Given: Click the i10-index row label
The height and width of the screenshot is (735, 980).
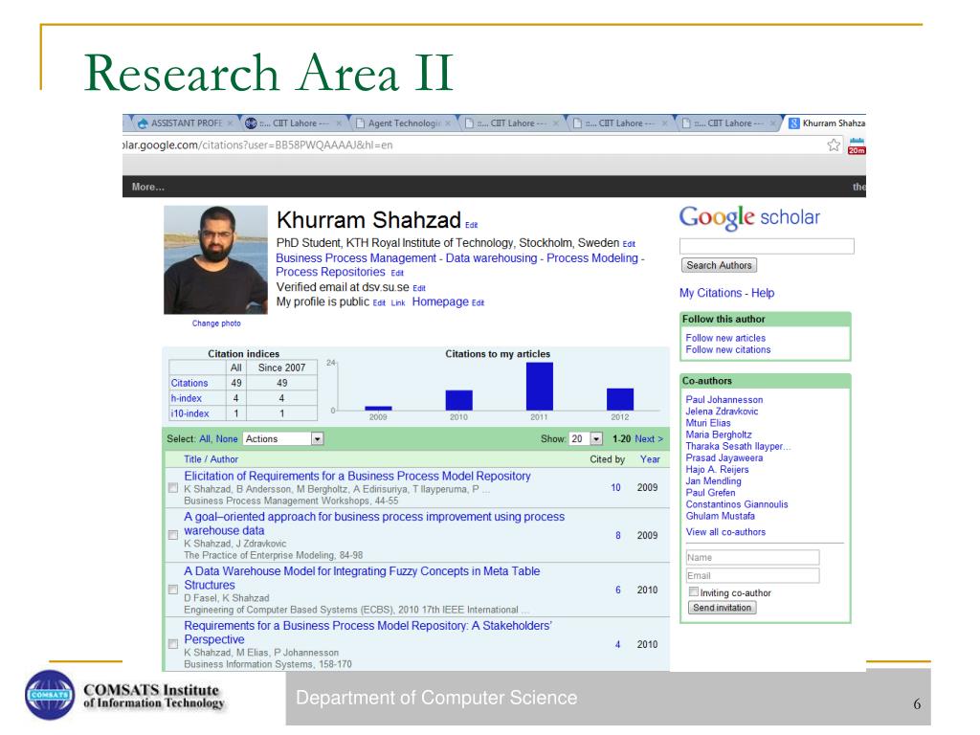Looking at the screenshot, I should pyautogui.click(x=189, y=413).
